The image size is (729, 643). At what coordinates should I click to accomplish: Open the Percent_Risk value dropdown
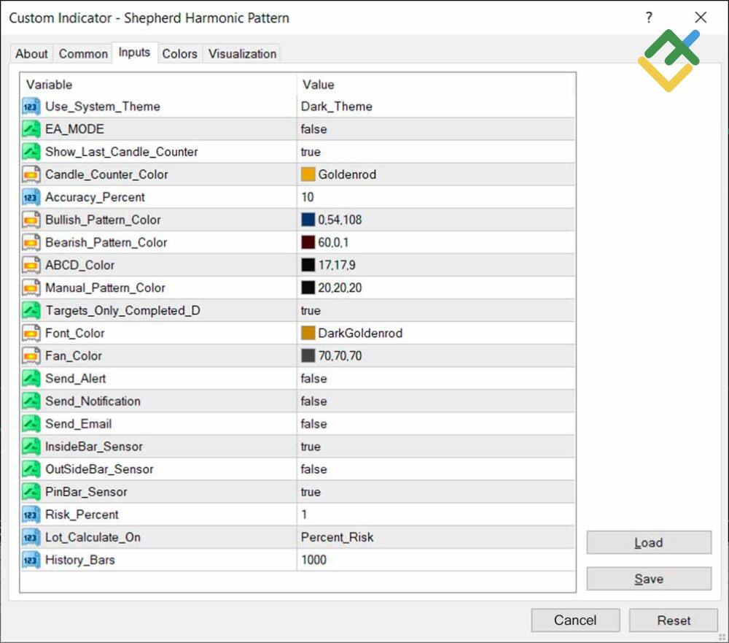337,537
